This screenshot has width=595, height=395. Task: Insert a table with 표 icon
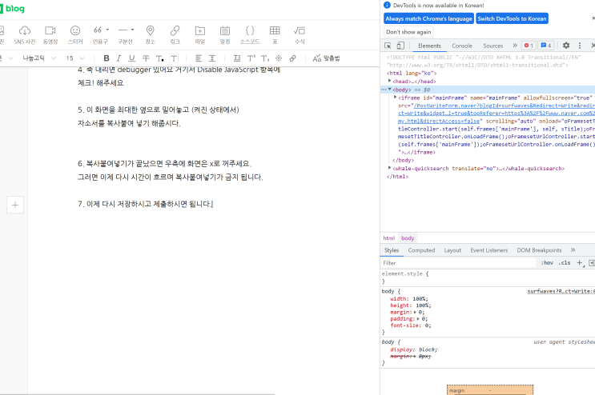tap(275, 30)
